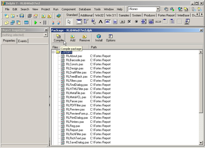This screenshot has height=148, width=205.
Task: Open the Help contents toolbar icon
Action: (59, 16)
